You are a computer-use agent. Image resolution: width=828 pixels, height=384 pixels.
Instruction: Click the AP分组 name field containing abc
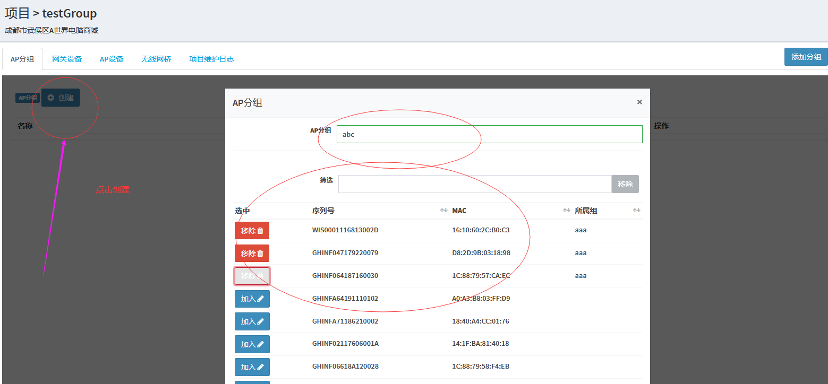(x=489, y=134)
